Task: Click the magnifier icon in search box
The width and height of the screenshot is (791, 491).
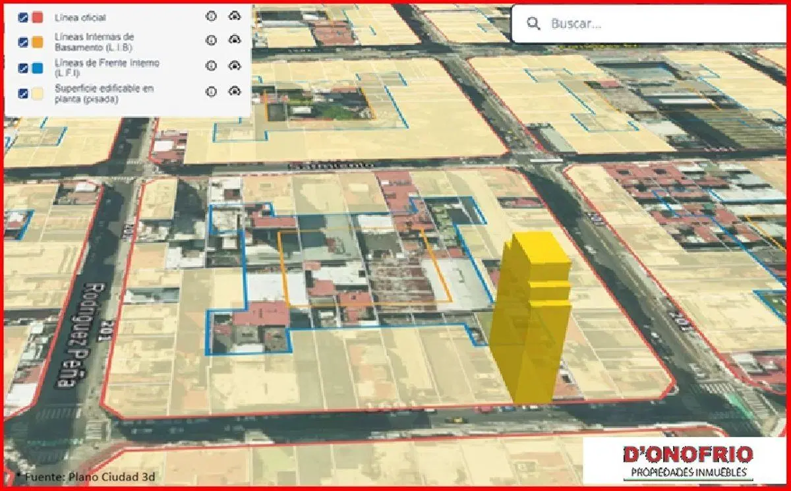Action: [x=533, y=24]
